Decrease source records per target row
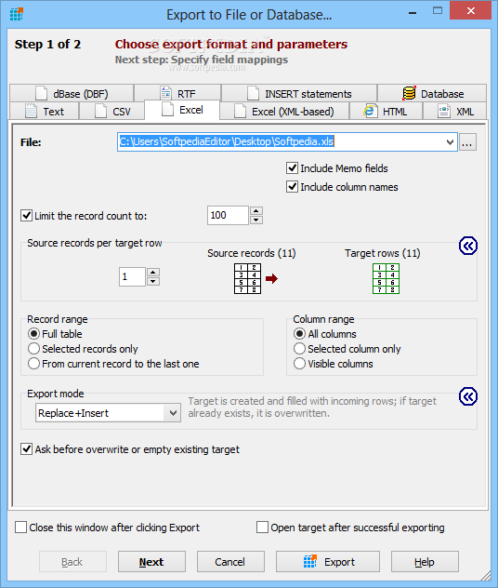Viewport: 498px width, 588px height. (153, 281)
